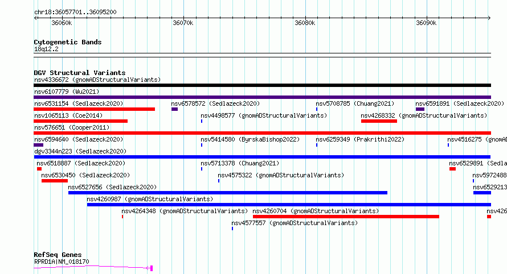Screen dimensions: 507x274
Task: Click the nsv5972488 variant label
Action: pos(489,175)
